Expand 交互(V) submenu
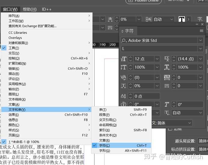Viewport: 208px width, 165px height. pos(46,53)
